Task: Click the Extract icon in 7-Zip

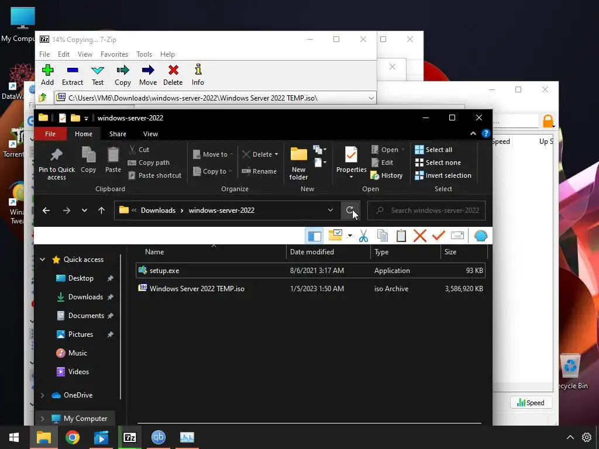Action: coord(73,70)
